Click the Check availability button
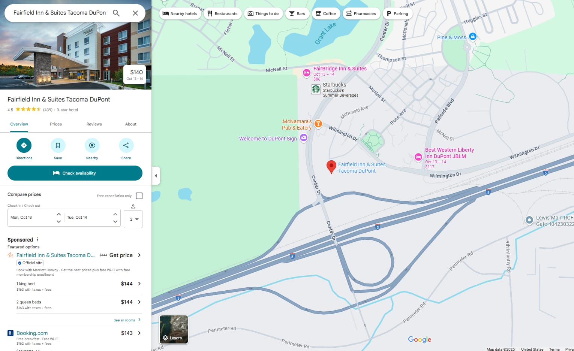574x351 pixels. (x=75, y=173)
